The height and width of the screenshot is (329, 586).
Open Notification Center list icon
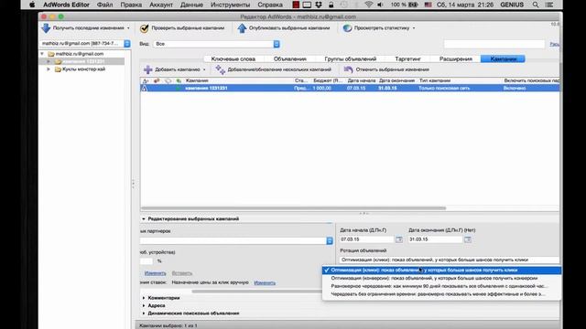(x=549, y=5)
